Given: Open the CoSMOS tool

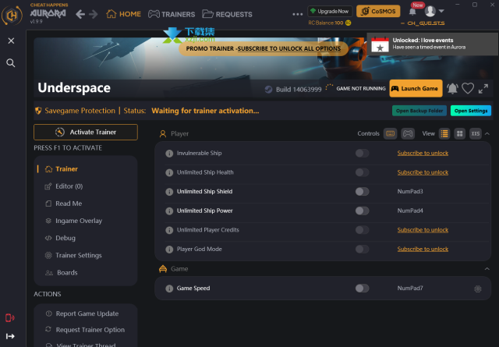Looking at the screenshot, I should click(x=378, y=11).
